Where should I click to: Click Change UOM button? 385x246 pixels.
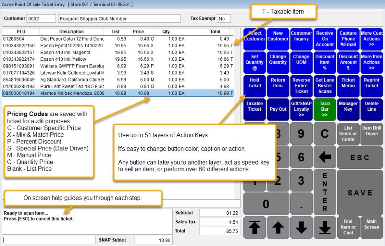[301, 62]
